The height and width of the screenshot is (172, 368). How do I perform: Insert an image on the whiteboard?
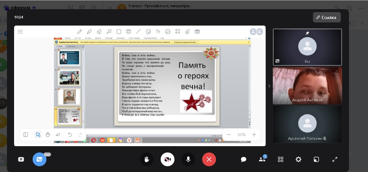point(168,32)
